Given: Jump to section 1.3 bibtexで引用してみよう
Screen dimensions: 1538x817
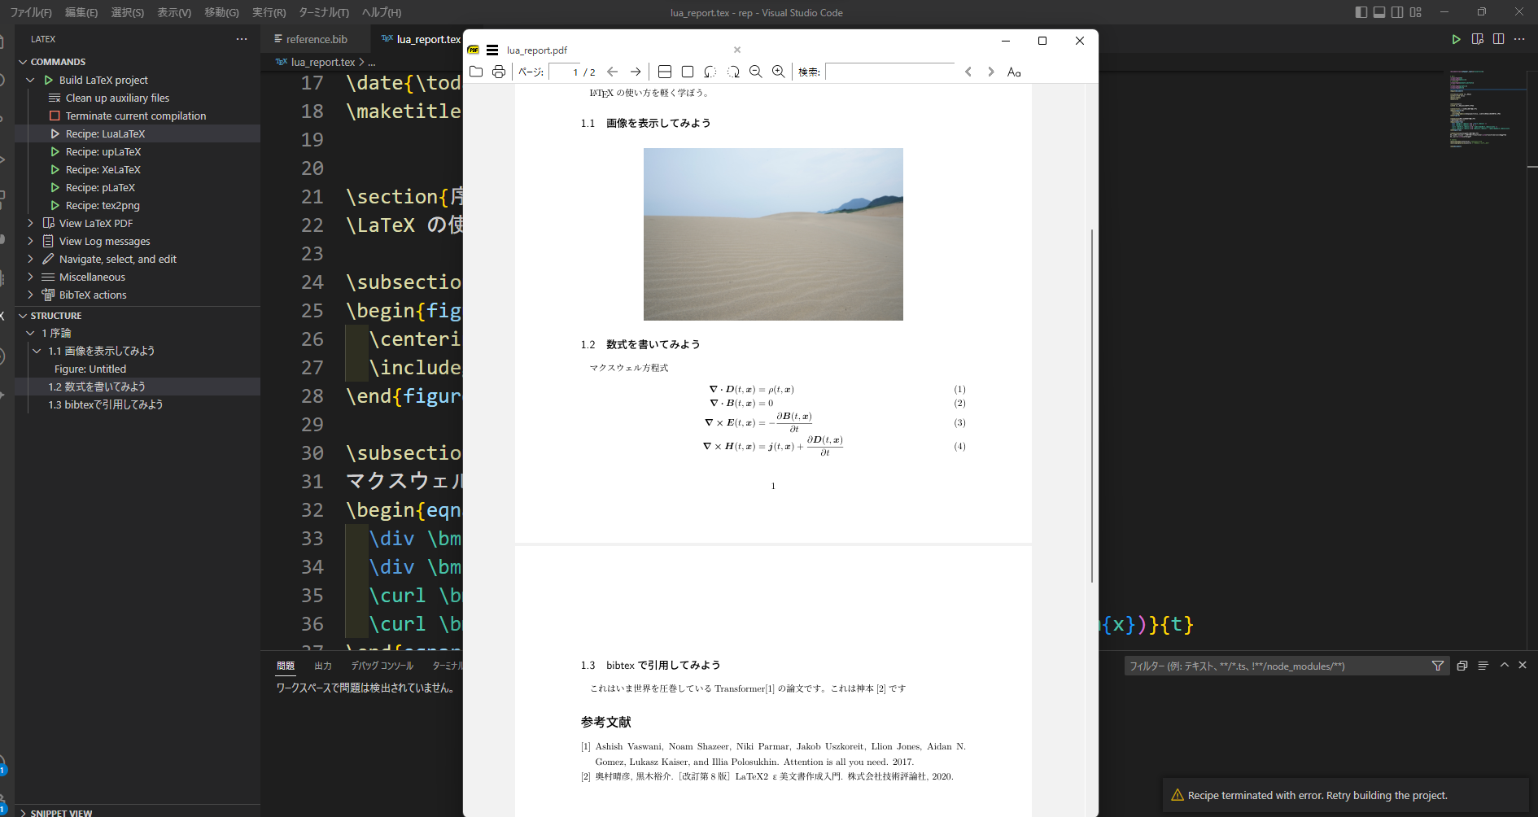Looking at the screenshot, I should (x=106, y=404).
